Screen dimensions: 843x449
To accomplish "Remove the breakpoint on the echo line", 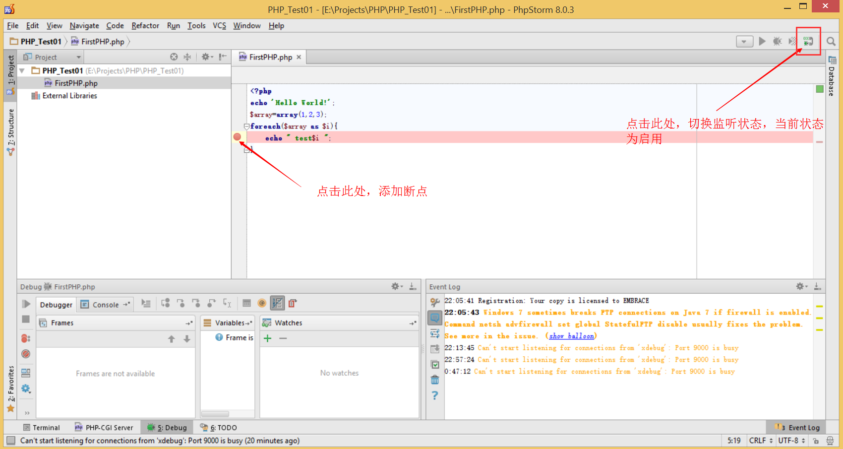I will click(x=237, y=137).
